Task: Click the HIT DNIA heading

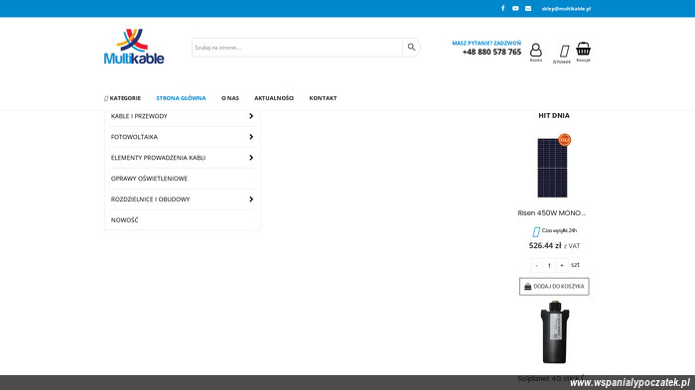Action: click(554, 116)
